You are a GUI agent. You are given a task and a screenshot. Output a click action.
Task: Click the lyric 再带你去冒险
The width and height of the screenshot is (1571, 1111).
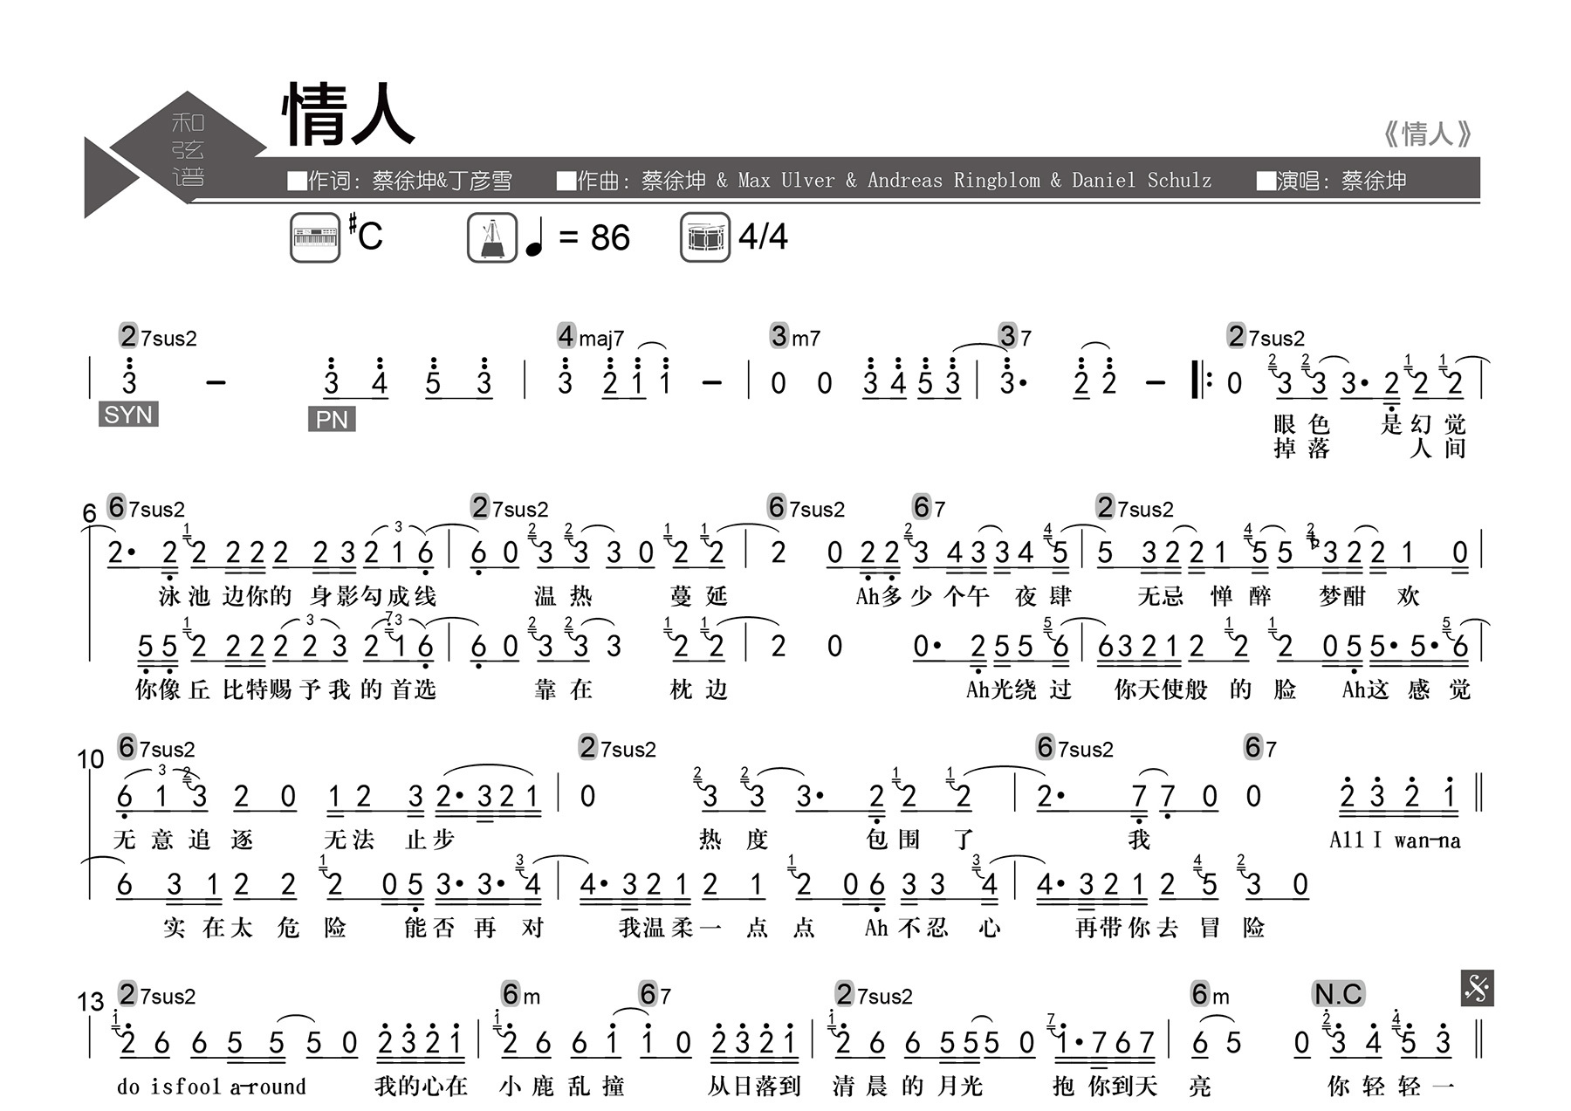pyautogui.click(x=1170, y=927)
